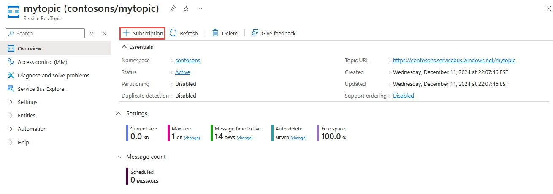Add a new Subscription
The height and width of the screenshot is (194, 553).
143,33
